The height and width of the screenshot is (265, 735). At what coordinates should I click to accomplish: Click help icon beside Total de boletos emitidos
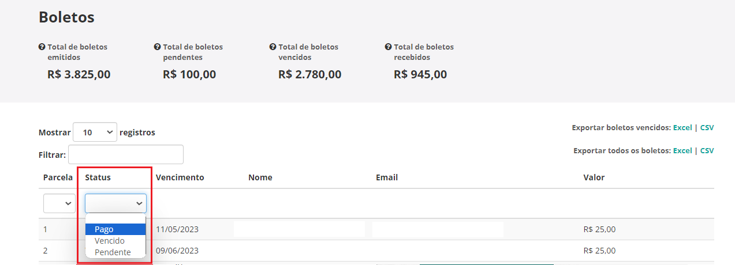[x=42, y=47]
